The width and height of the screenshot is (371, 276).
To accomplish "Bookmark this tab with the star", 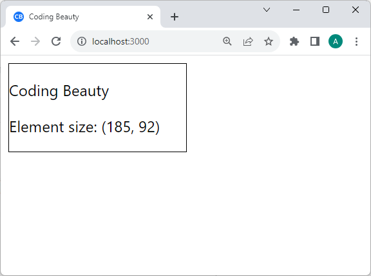I will point(269,41).
